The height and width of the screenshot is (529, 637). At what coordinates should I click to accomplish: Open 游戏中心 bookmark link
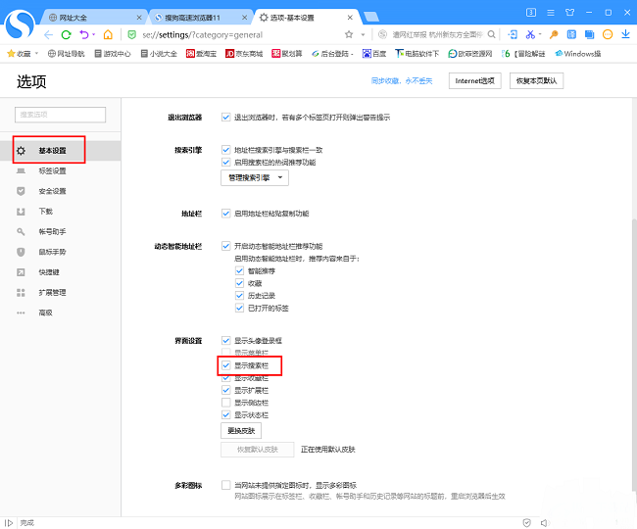pos(113,54)
